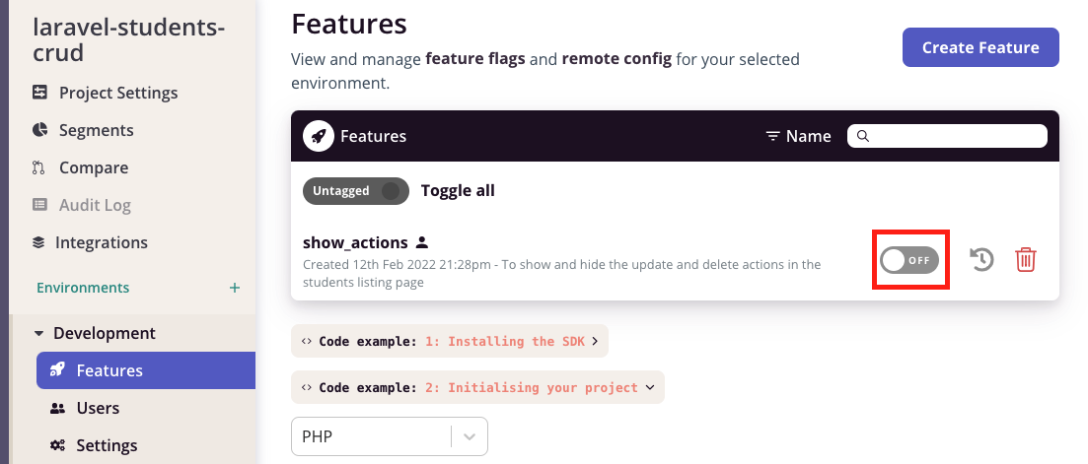Collapse Code example 2: Initialising your project
The height and width of the screenshot is (464, 1088).
pyautogui.click(x=478, y=388)
